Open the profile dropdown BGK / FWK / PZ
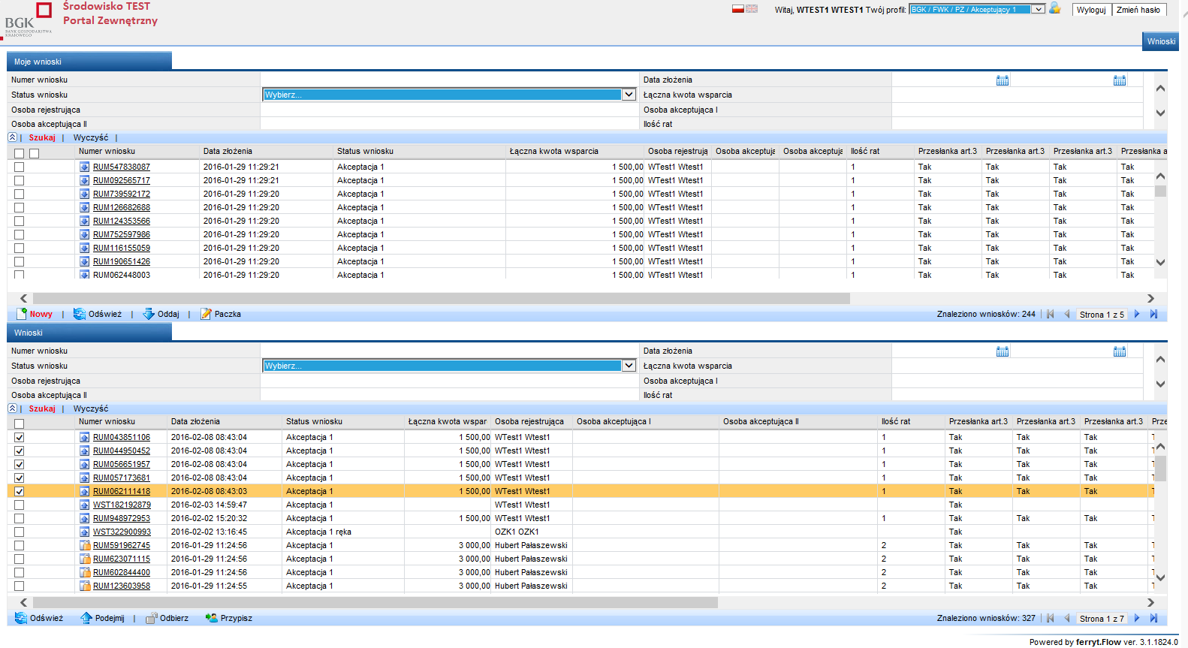The height and width of the screenshot is (648, 1188). [x=977, y=9]
